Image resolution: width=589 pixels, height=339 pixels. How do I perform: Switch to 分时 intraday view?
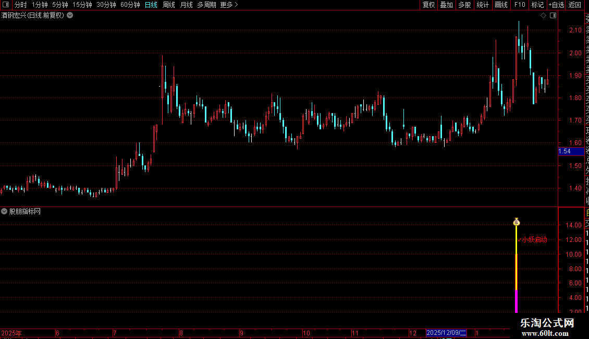tap(21, 5)
